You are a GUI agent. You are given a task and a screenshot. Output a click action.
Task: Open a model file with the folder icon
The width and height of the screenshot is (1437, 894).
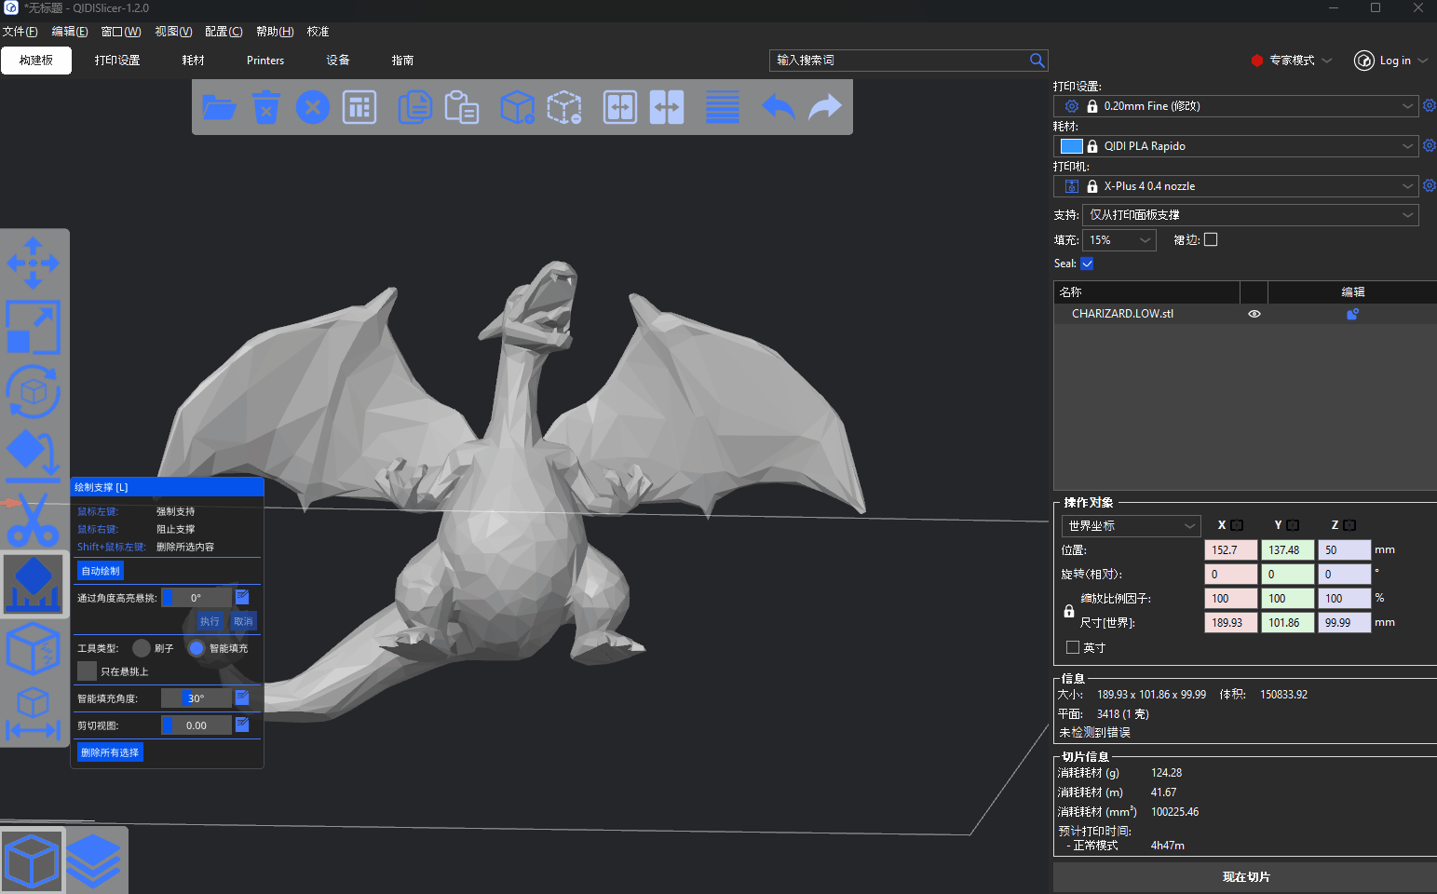(x=220, y=107)
